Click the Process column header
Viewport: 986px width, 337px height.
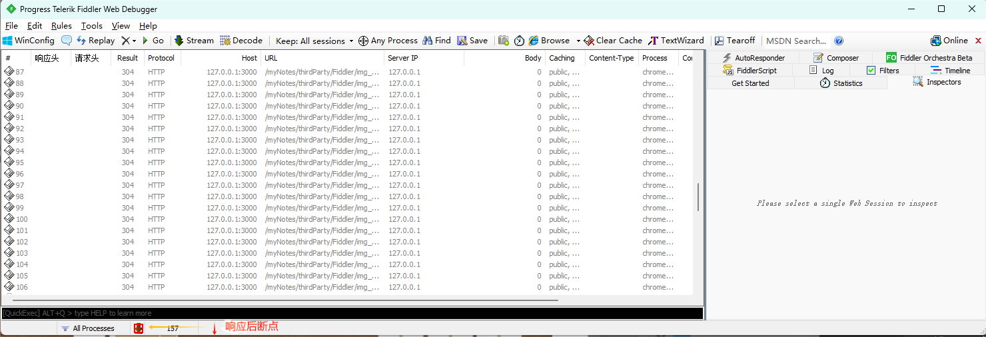[658, 58]
